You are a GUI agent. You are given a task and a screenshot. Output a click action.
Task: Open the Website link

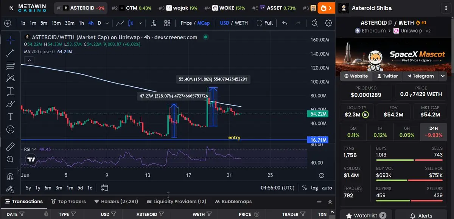[356, 76]
